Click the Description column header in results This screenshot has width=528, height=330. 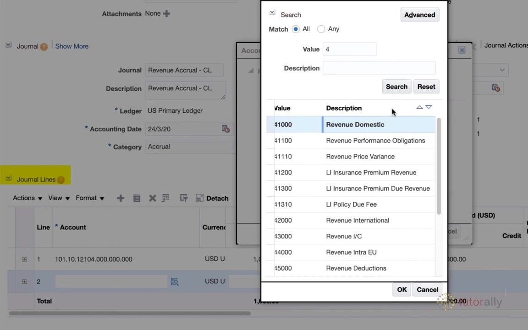pos(344,108)
